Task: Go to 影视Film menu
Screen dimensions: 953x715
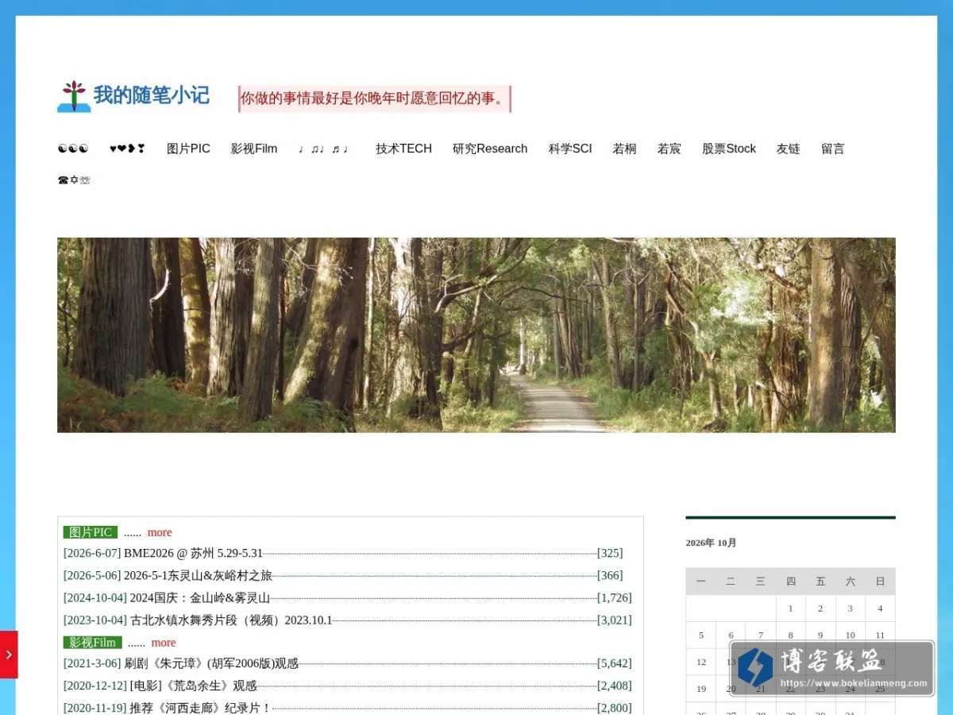Action: [254, 149]
